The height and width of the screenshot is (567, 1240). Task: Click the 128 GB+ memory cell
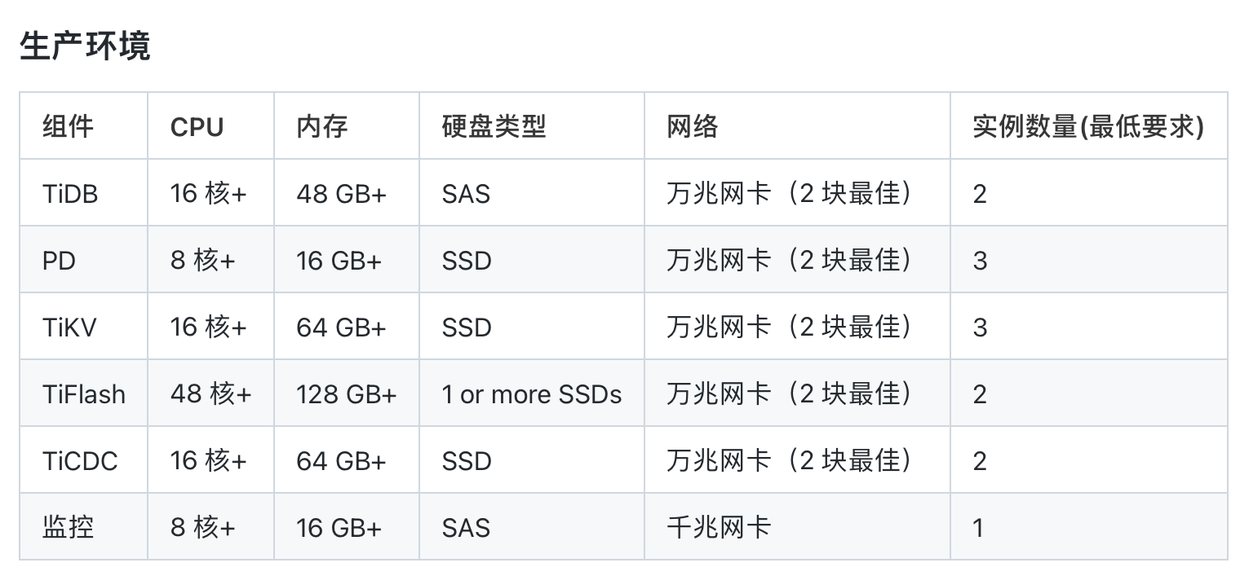[x=346, y=394]
